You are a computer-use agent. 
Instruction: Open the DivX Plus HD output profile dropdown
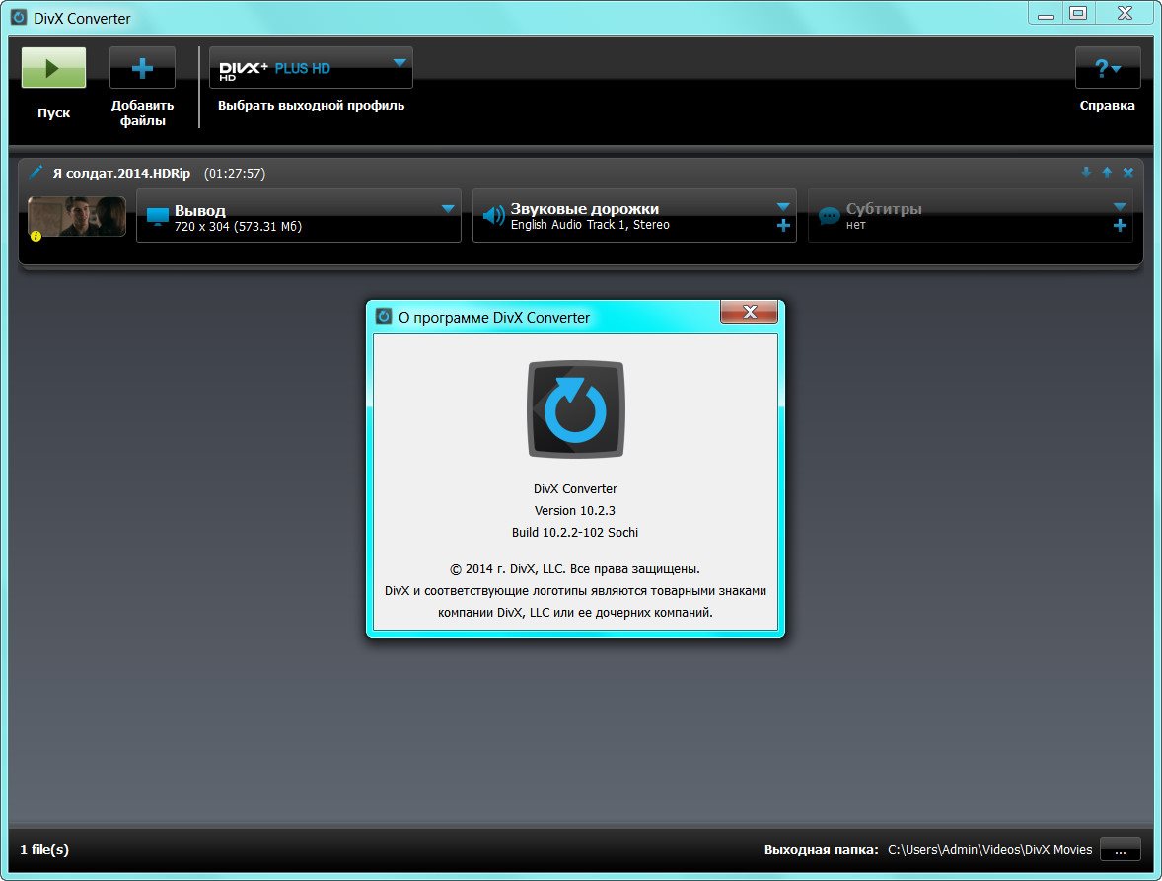click(x=399, y=63)
